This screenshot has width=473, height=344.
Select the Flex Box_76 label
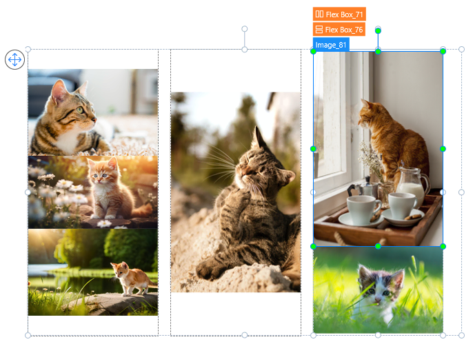coord(344,30)
